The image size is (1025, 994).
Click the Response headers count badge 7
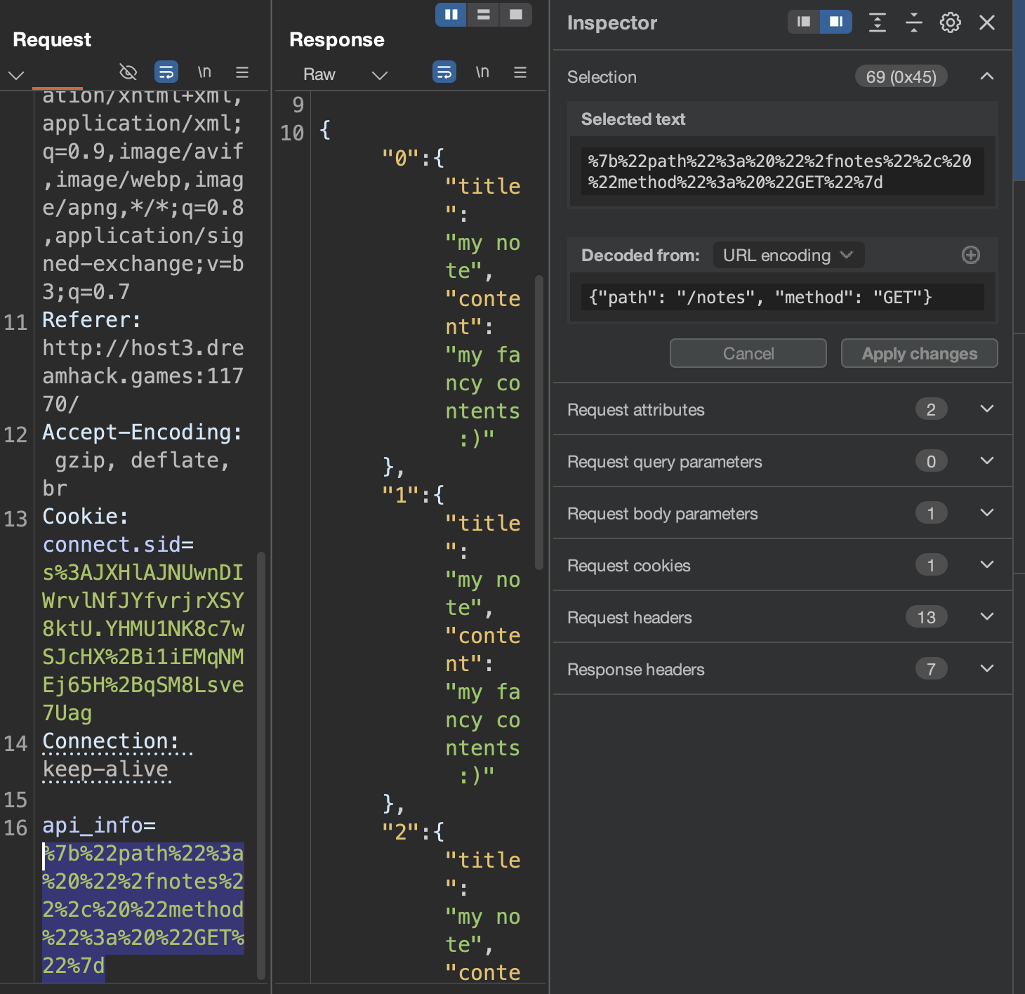coord(931,669)
